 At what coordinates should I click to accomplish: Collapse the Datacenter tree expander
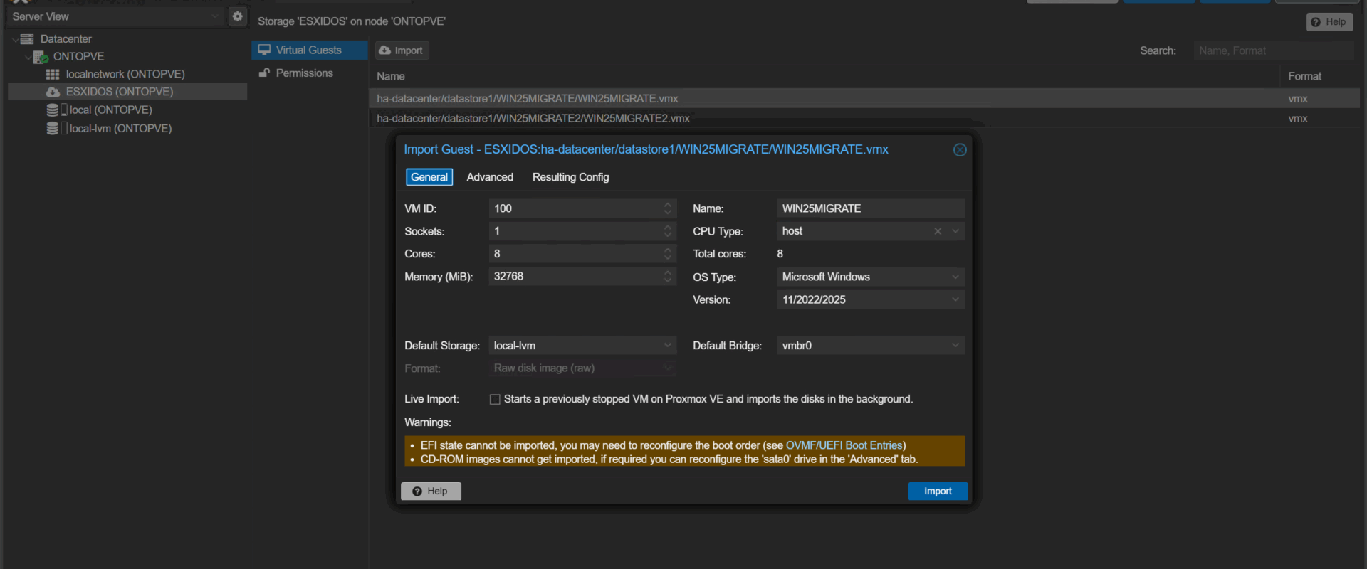click(x=15, y=39)
